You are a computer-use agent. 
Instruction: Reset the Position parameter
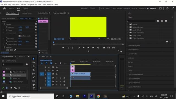click(x=36, y=27)
